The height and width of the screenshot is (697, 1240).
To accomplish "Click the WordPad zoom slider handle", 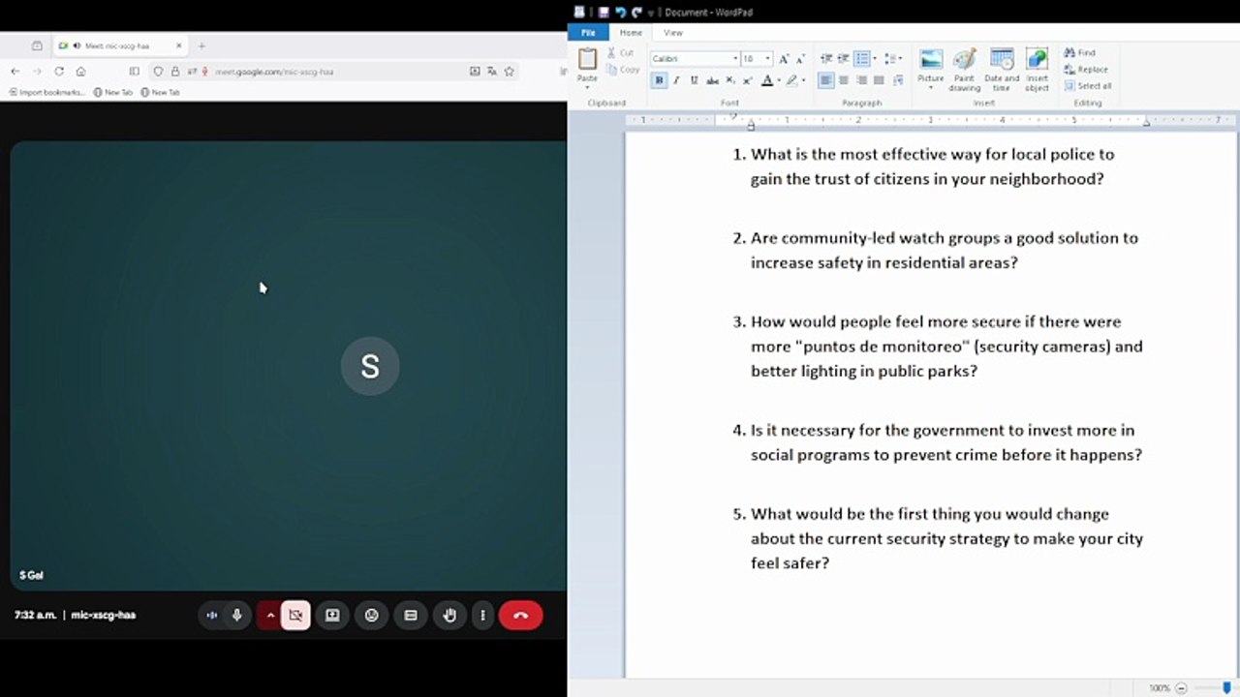I will [1227, 687].
